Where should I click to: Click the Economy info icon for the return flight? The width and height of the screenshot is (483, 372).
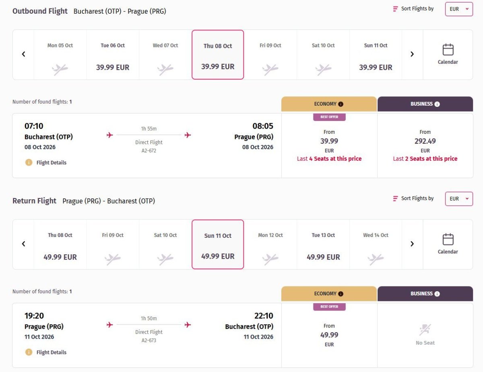coord(341,294)
